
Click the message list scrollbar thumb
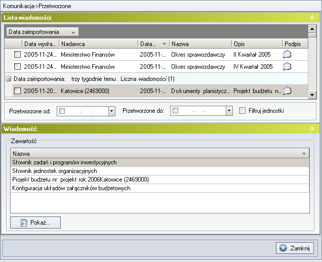[312, 35]
